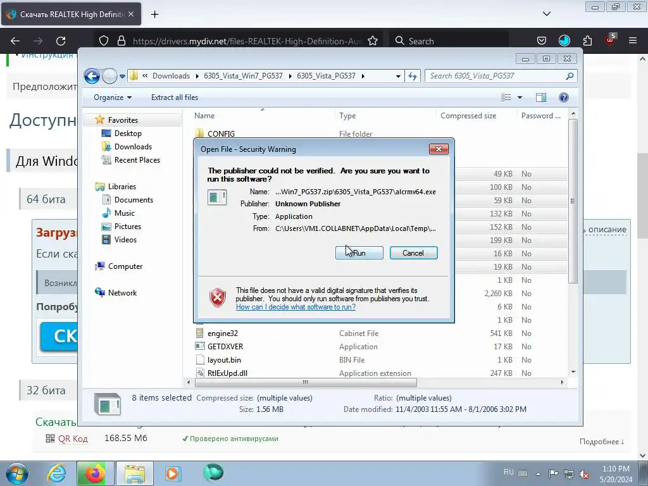
Task: Open Pictures library
Action: point(127,227)
